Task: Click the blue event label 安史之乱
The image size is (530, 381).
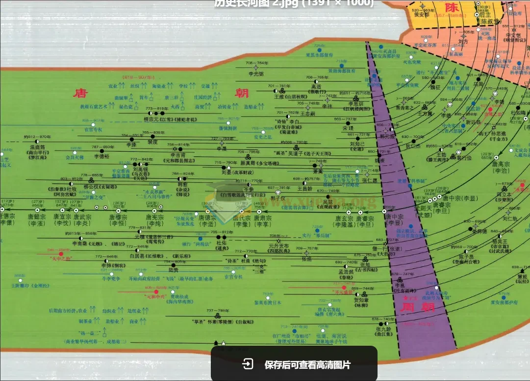Action: pyautogui.click(x=263, y=137)
